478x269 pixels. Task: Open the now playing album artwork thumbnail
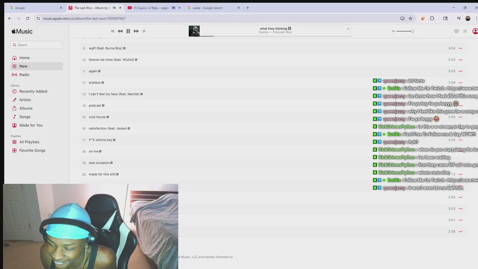pyautogui.click(x=194, y=31)
